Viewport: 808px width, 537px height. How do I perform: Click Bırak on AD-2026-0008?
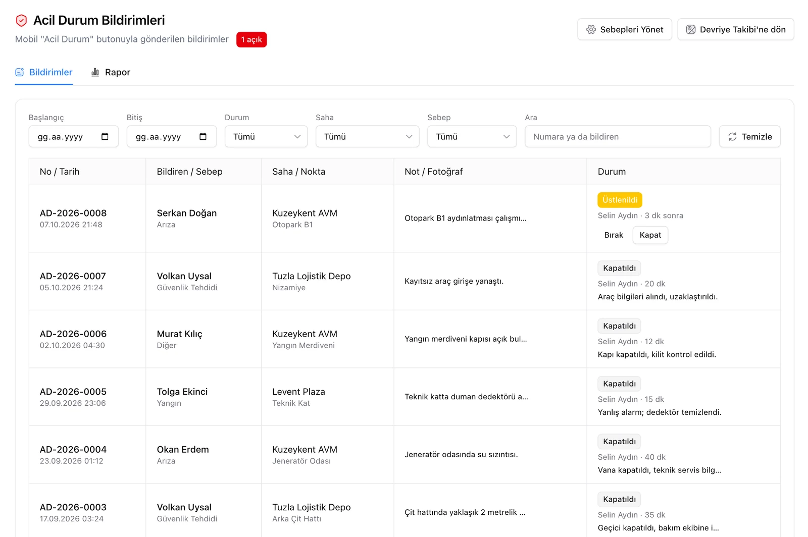614,235
